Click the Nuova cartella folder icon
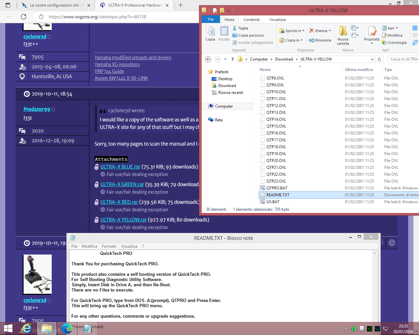419x335 pixels. point(343,32)
